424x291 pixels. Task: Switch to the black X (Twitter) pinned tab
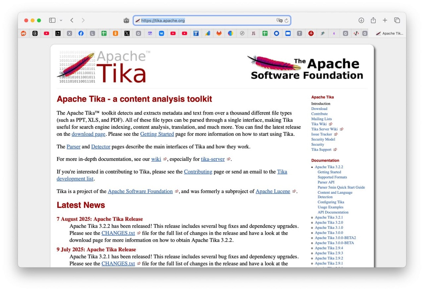pos(127,34)
